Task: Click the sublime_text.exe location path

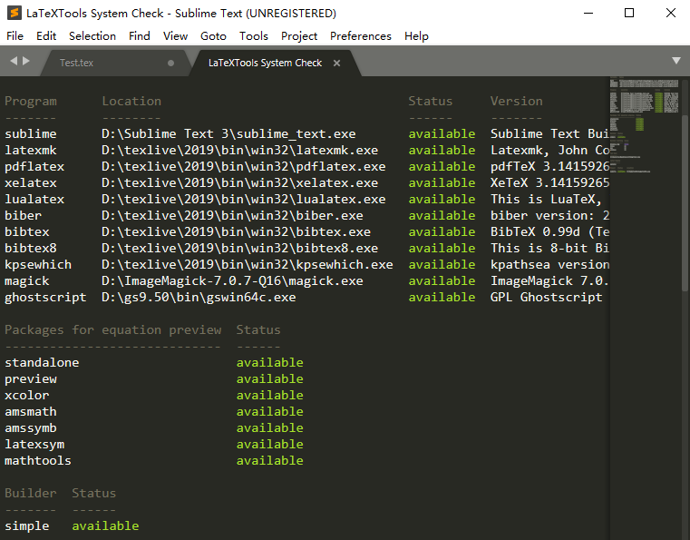Action: (x=228, y=134)
